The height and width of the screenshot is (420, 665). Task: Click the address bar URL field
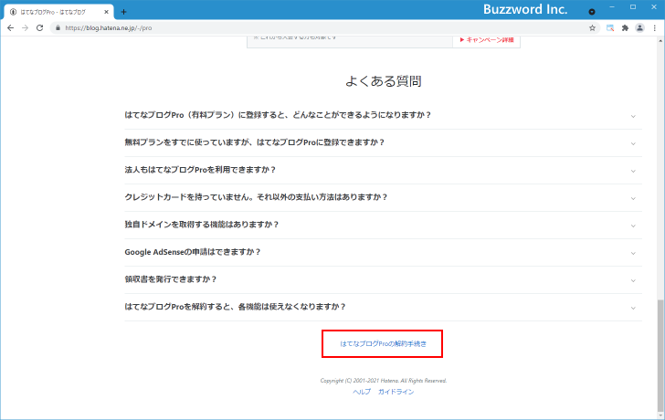pyautogui.click(x=325, y=28)
